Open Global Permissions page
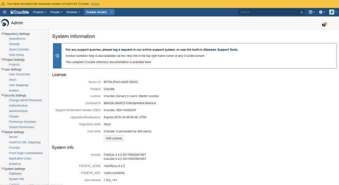The width and height of the screenshot is (339, 185). (21, 127)
